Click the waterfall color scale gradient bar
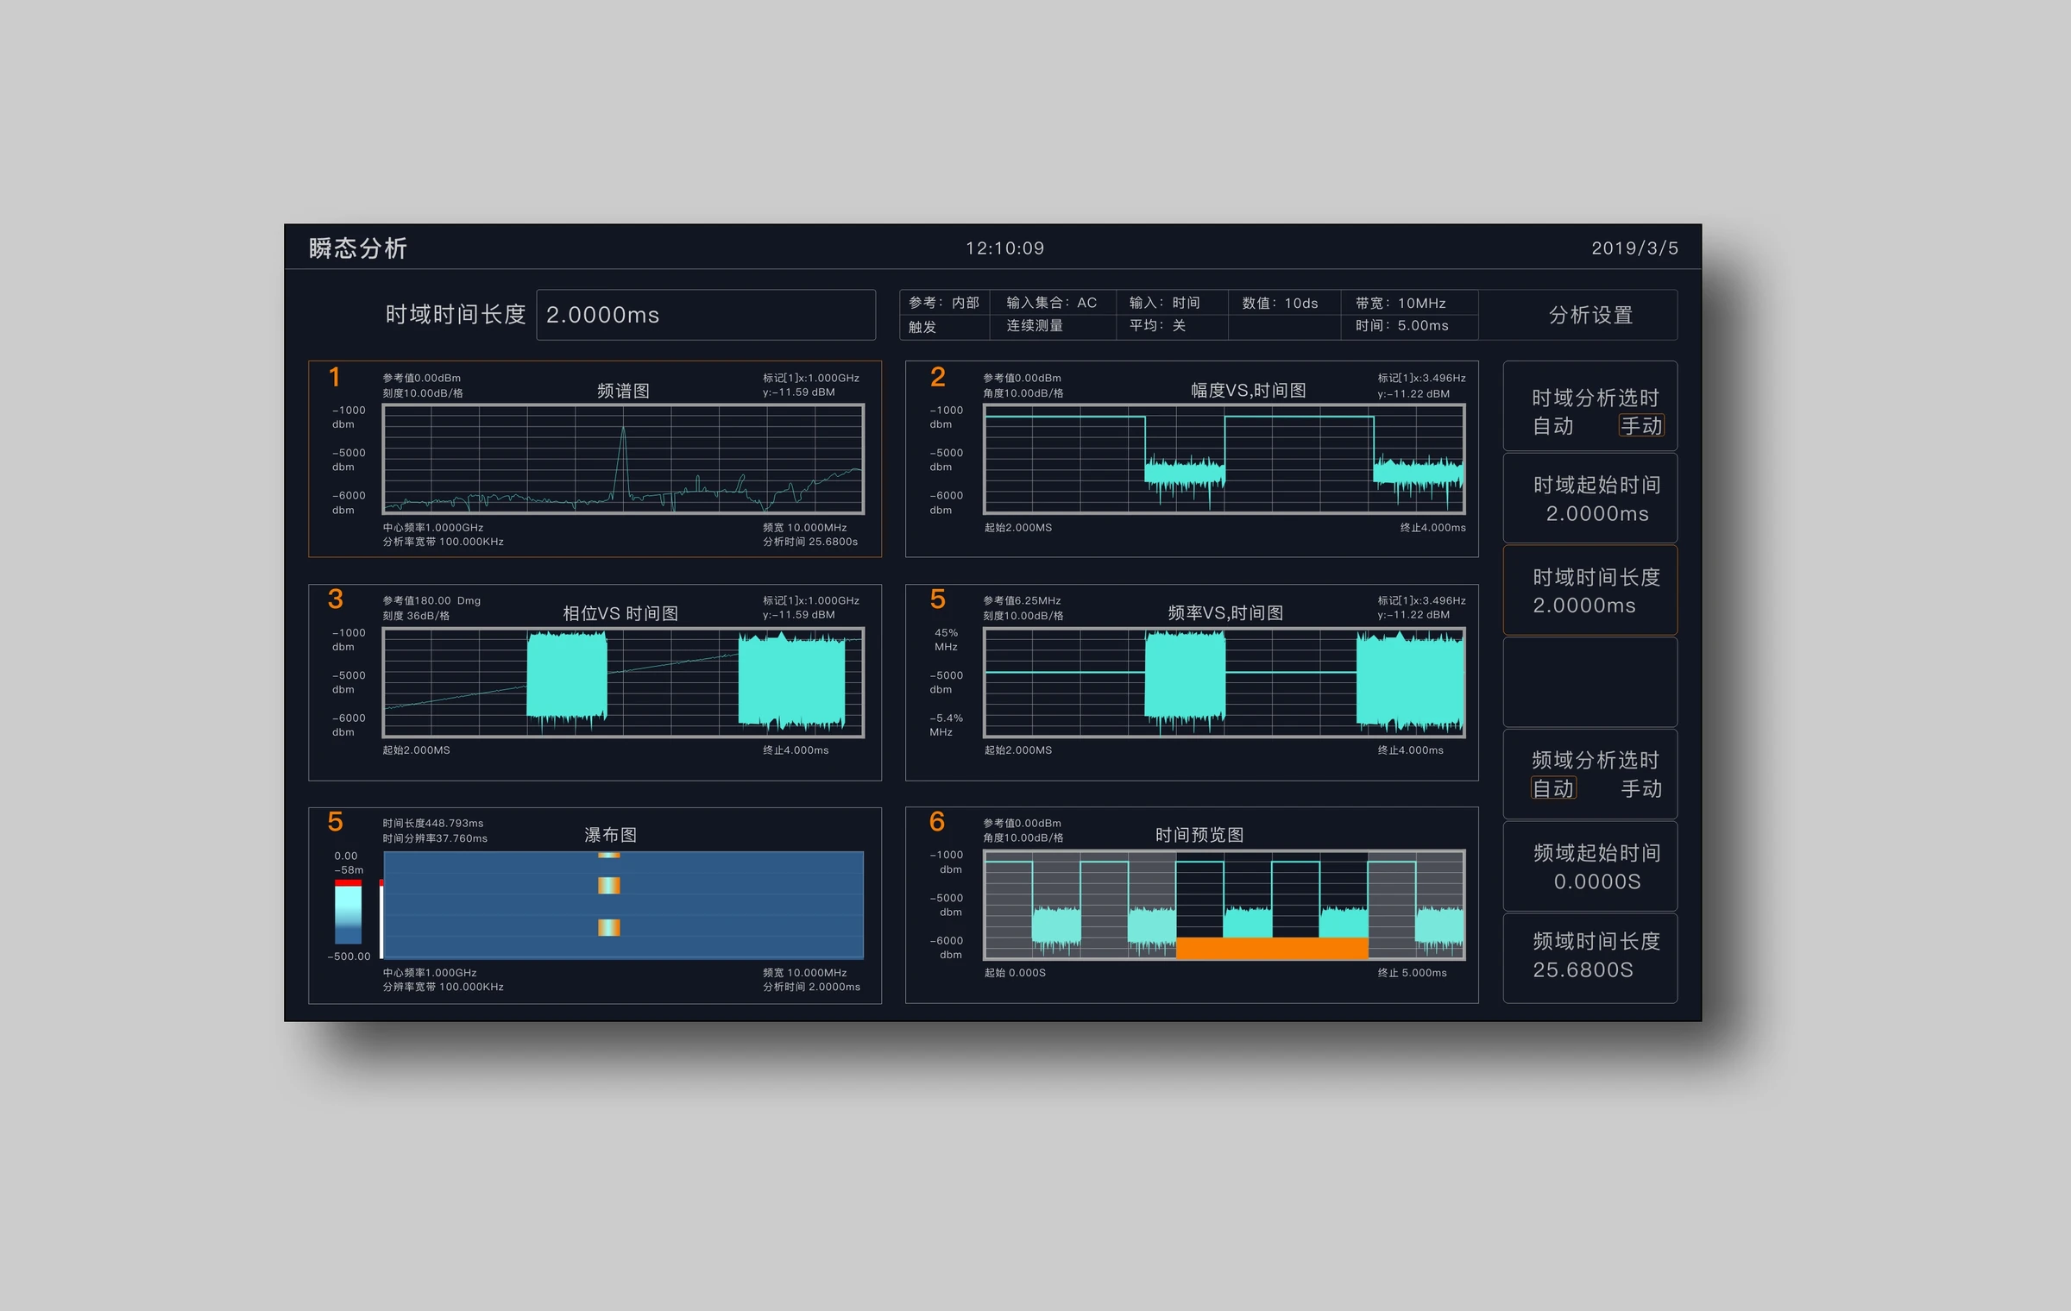This screenshot has width=2071, height=1311. 348,912
